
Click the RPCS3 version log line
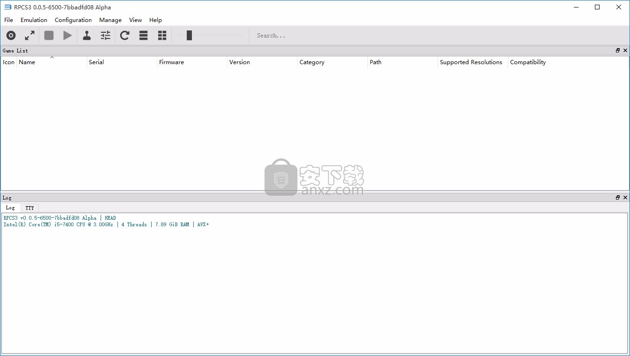click(x=59, y=218)
